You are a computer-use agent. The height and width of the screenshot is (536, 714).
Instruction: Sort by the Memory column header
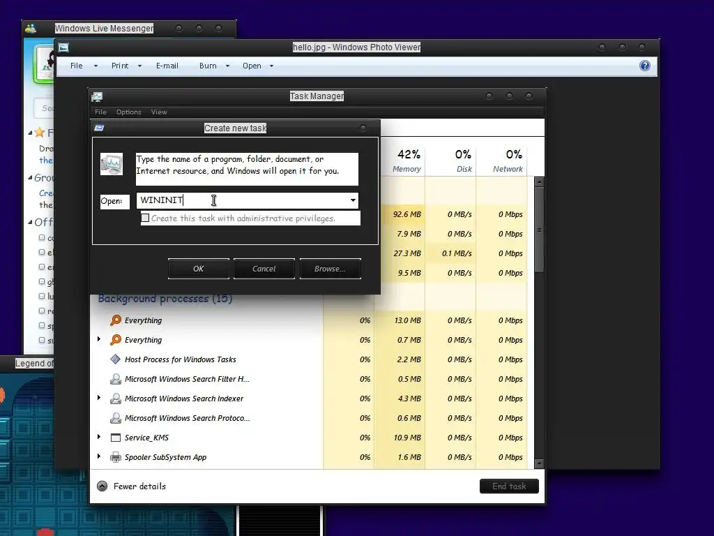click(x=400, y=161)
